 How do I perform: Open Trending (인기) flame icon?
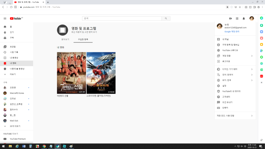pos(5,32)
